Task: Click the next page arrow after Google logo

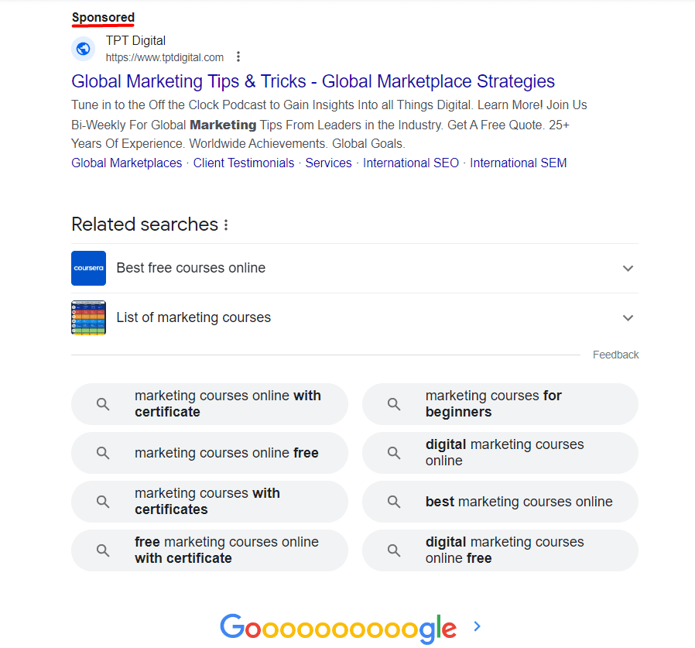Action: [x=477, y=626]
